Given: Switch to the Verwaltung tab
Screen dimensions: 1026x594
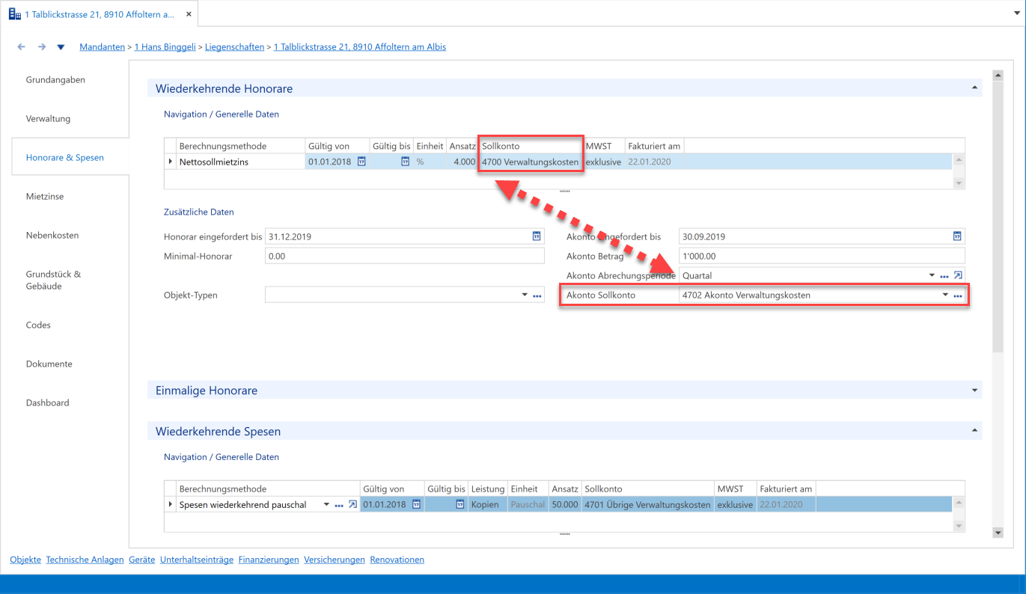Looking at the screenshot, I should point(48,119).
